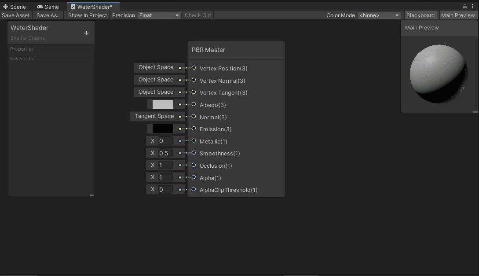This screenshot has width=479, height=276.
Task: Click the disabled Check Out button
Action: 198,15
